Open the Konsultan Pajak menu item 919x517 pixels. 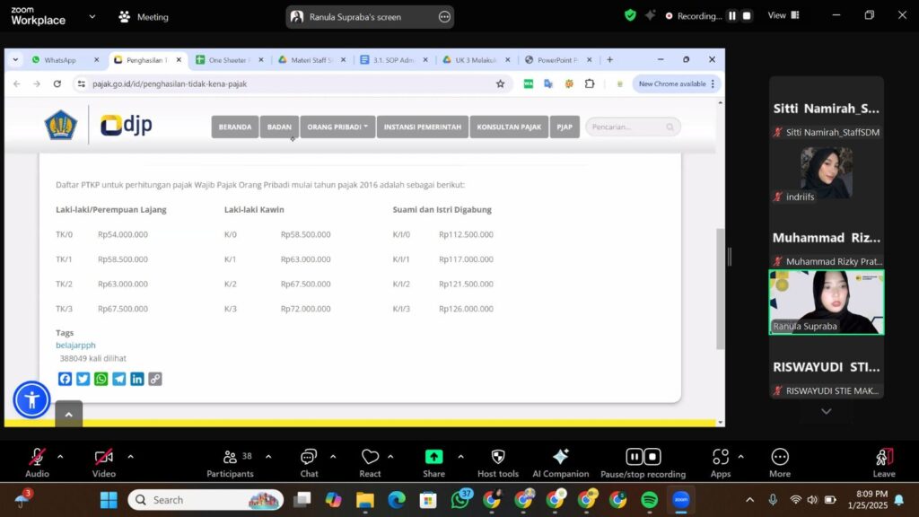click(509, 127)
